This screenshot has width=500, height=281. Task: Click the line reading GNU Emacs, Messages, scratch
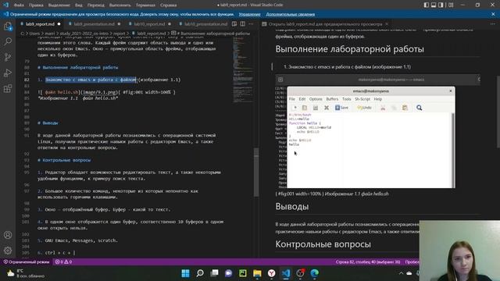[x=81, y=240]
